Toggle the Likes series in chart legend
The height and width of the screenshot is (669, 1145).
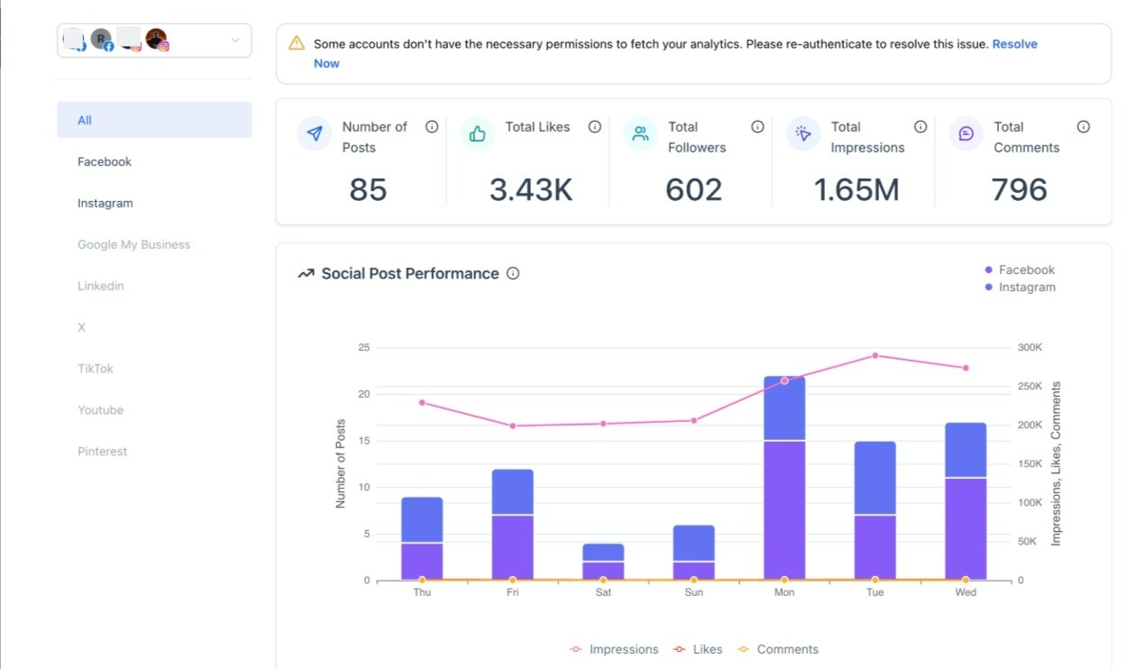click(698, 649)
